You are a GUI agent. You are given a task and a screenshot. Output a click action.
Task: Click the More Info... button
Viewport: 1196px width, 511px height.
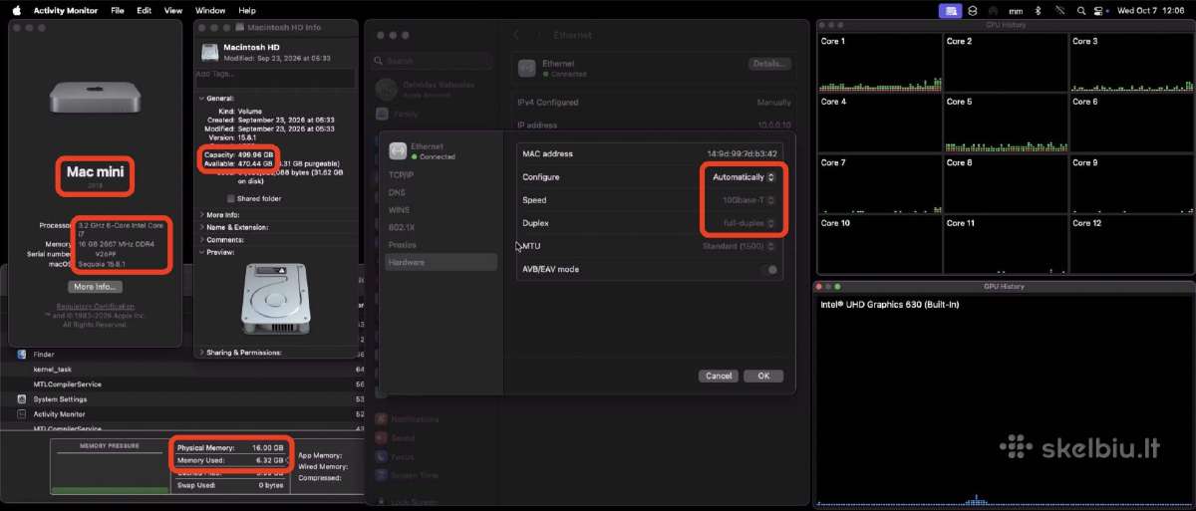(95, 286)
